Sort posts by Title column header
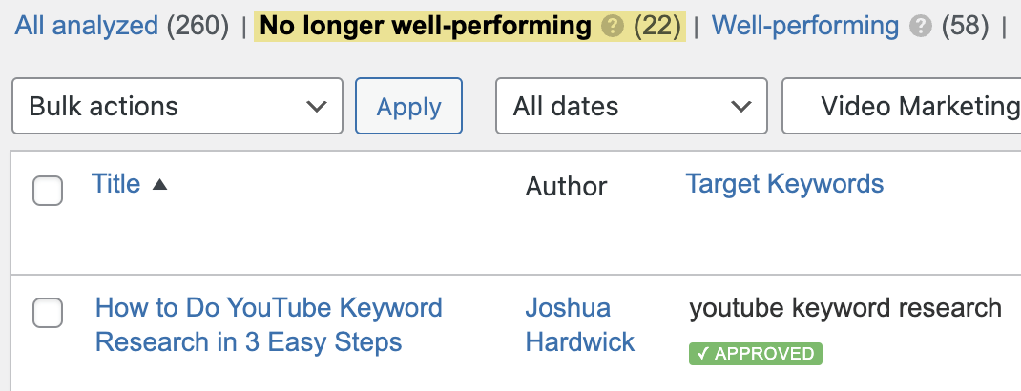 (116, 183)
